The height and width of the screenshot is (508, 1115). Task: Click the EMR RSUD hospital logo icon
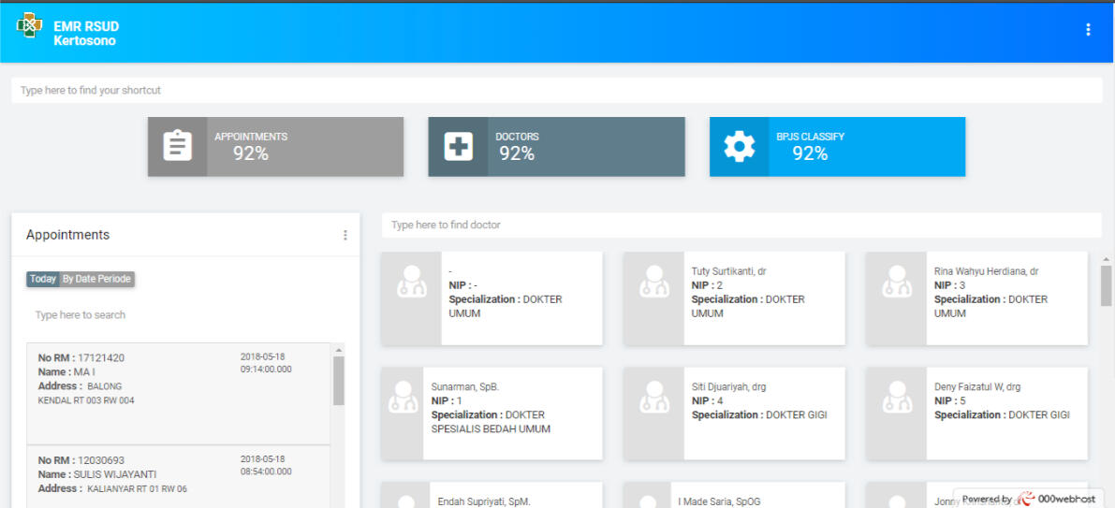(x=29, y=26)
